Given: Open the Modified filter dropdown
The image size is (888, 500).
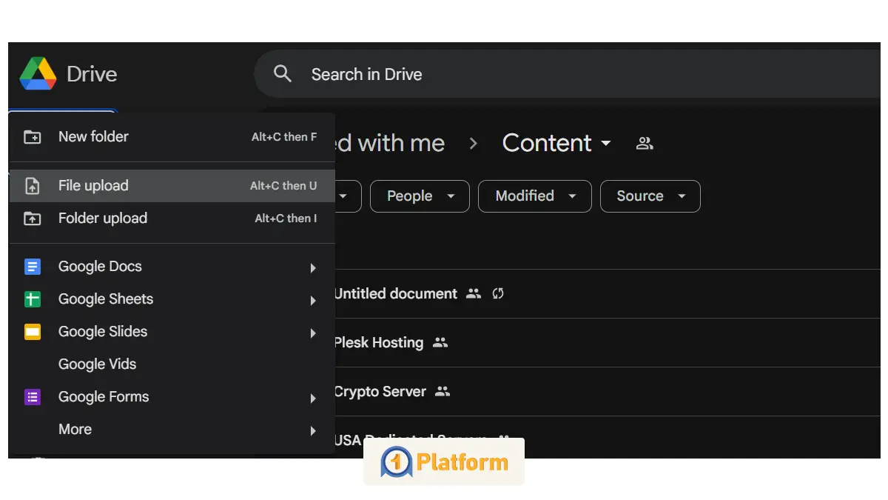Looking at the screenshot, I should click(x=534, y=196).
